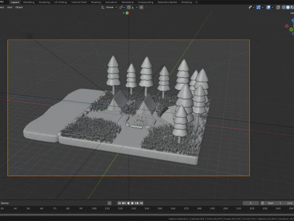Viewport: 294px width, 221px height.
Task: Switch to the Animation workspace tab
Action: [111, 2]
